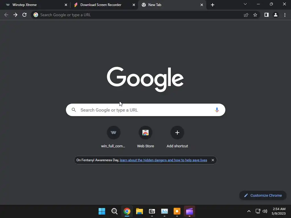Open the system monitor app in the taskbar
The height and width of the screenshot is (218, 291).
[165, 211]
